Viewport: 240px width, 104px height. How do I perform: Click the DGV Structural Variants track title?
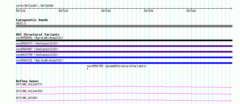click(x=38, y=34)
